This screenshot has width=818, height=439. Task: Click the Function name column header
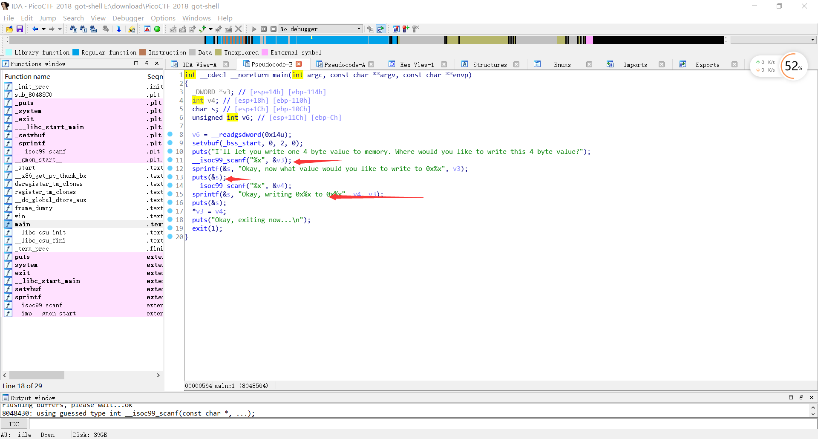(x=73, y=76)
